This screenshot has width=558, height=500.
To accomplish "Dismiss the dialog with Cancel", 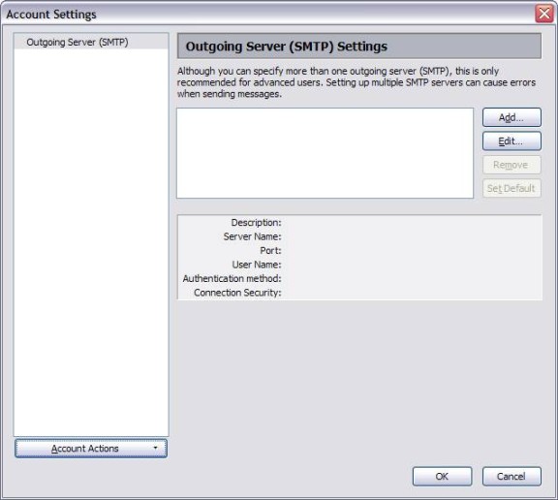I will 511,476.
